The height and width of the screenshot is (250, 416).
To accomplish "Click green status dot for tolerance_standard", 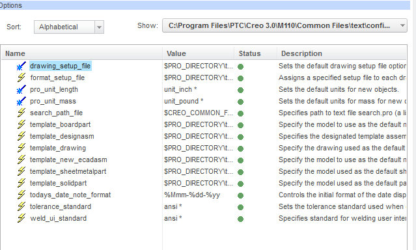I will click(x=241, y=207).
